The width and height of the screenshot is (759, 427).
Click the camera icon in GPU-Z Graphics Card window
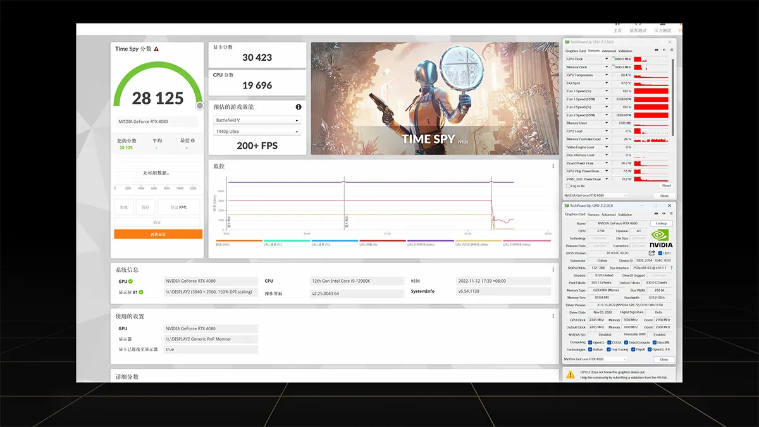pyautogui.click(x=656, y=214)
